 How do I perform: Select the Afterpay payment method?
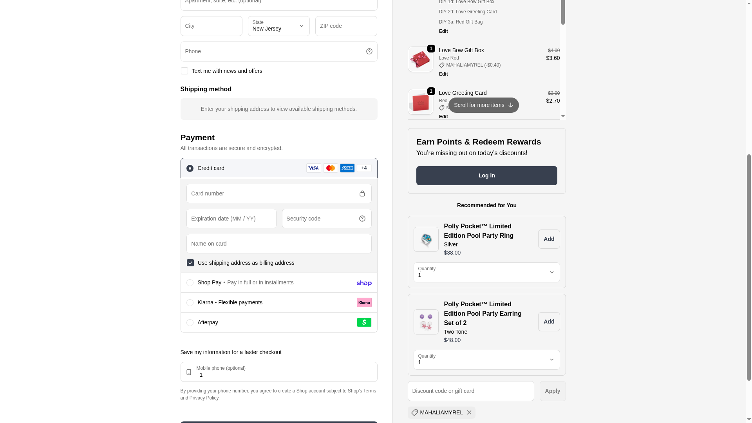(x=190, y=323)
